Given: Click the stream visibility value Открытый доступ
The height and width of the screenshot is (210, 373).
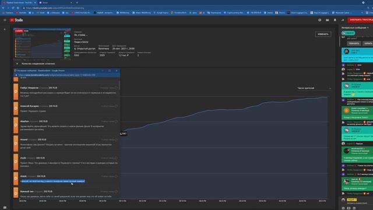Looking at the screenshot, I should 86,48.
